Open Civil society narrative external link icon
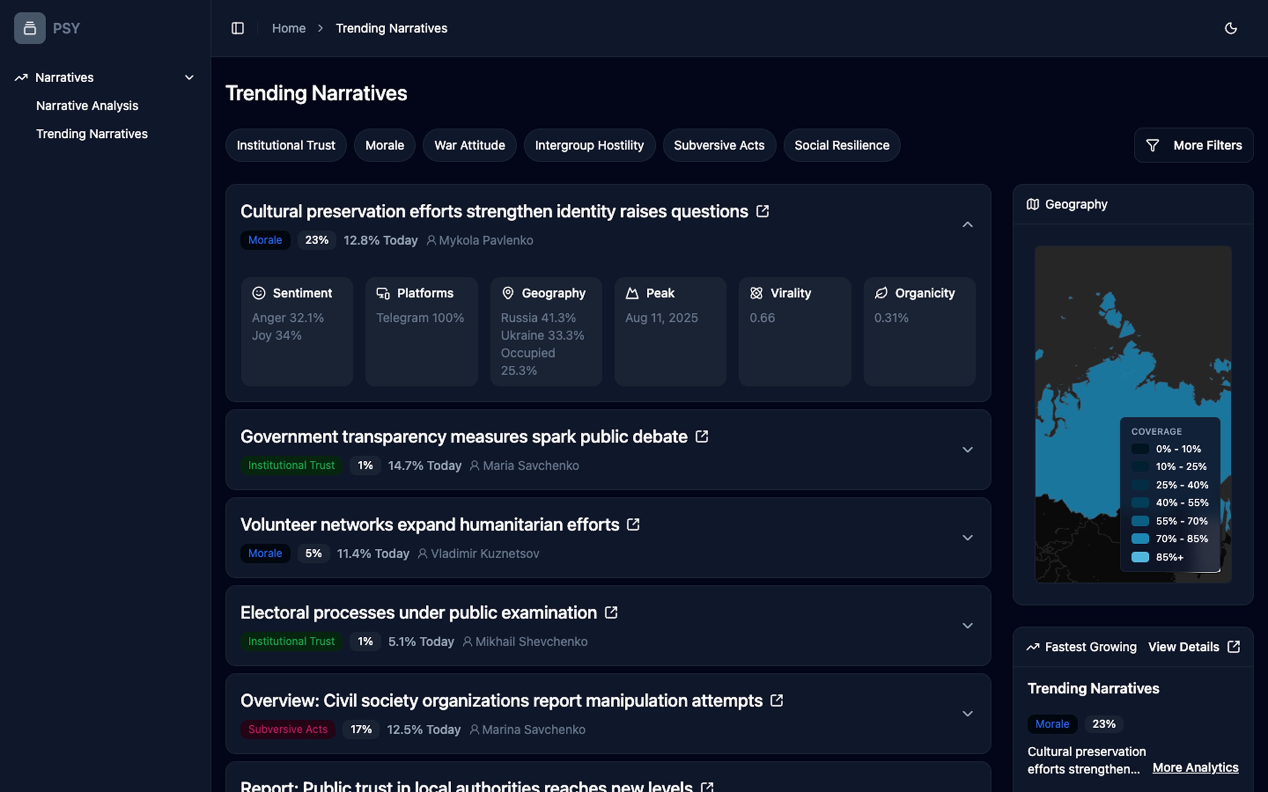This screenshot has height=792, width=1268. [x=777, y=700]
